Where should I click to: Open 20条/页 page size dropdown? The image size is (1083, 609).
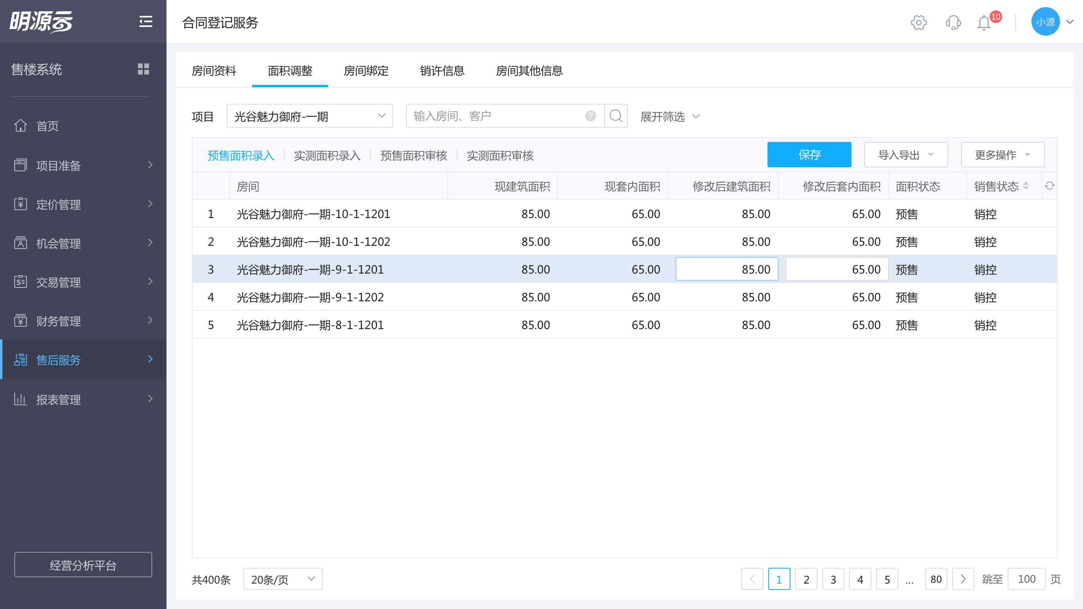[283, 579]
